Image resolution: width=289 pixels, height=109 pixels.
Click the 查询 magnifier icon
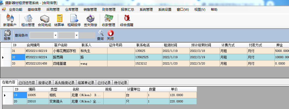click(100, 35)
